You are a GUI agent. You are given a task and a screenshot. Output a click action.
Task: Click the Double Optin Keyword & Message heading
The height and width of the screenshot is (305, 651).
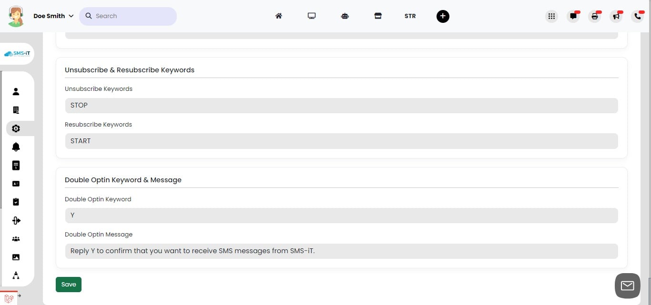click(123, 180)
